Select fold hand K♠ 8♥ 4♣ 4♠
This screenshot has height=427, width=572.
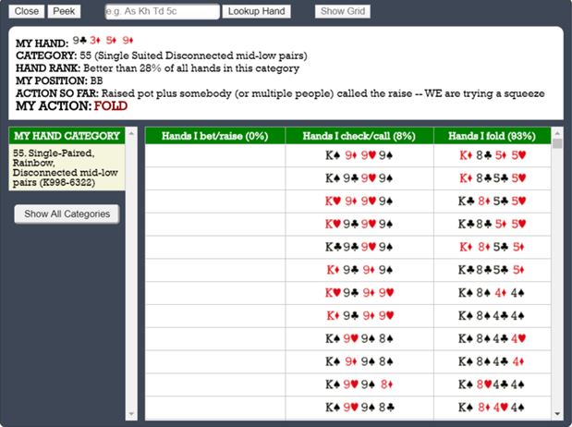pyautogui.click(x=493, y=384)
